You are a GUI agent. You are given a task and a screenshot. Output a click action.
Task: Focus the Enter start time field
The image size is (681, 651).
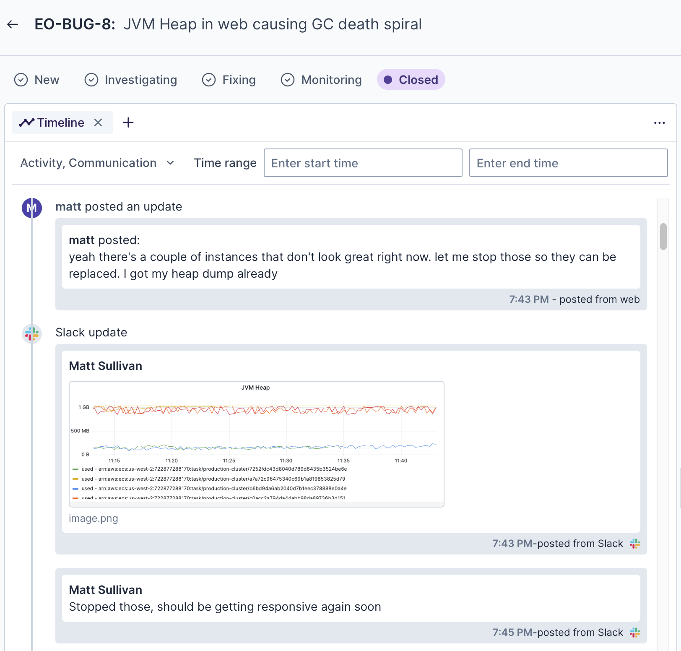363,163
